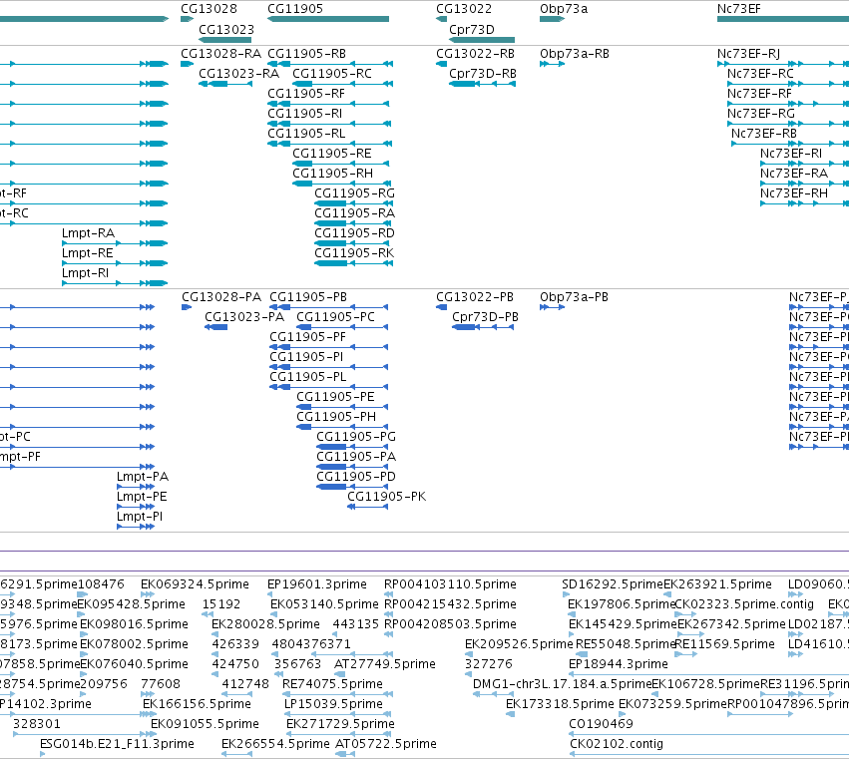The image size is (849, 759).
Task: Select the CG13023 gene label
Action: [x=226, y=29]
